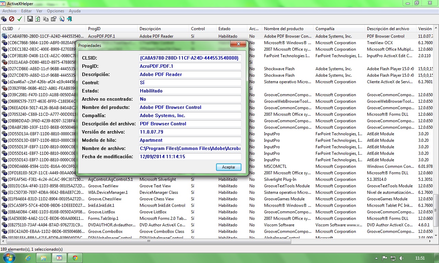Click the icon of row {E1C5D730-7E97-4D8A
The image size is (439, 263).
click(x=4, y=192)
